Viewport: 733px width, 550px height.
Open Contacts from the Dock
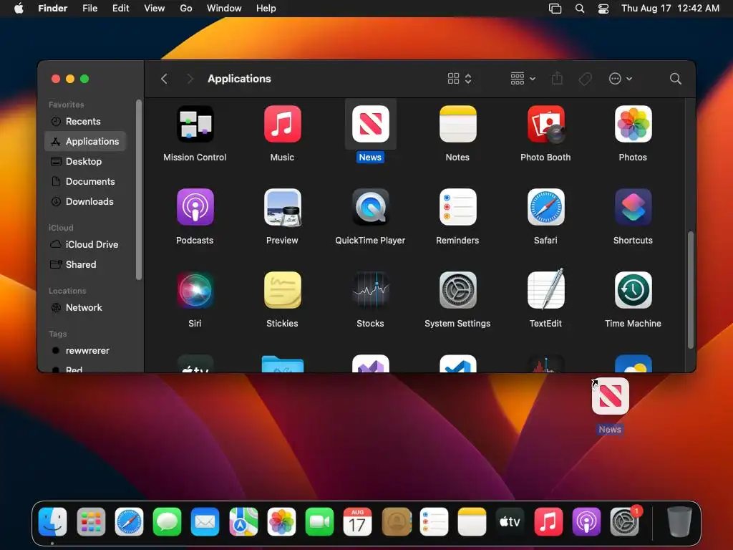pyautogui.click(x=397, y=521)
